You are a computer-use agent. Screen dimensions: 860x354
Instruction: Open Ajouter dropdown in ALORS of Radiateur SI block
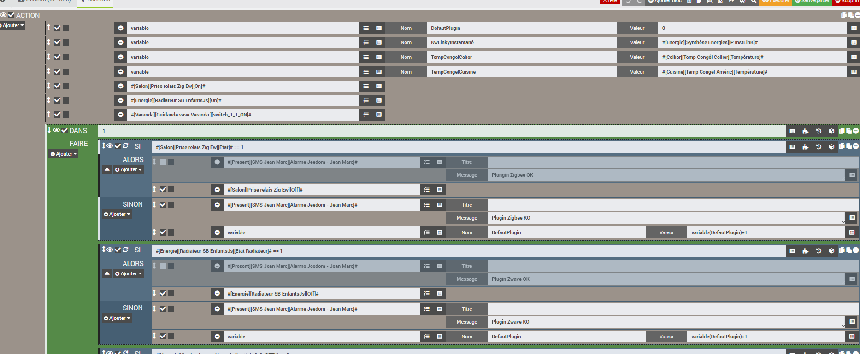click(x=129, y=274)
